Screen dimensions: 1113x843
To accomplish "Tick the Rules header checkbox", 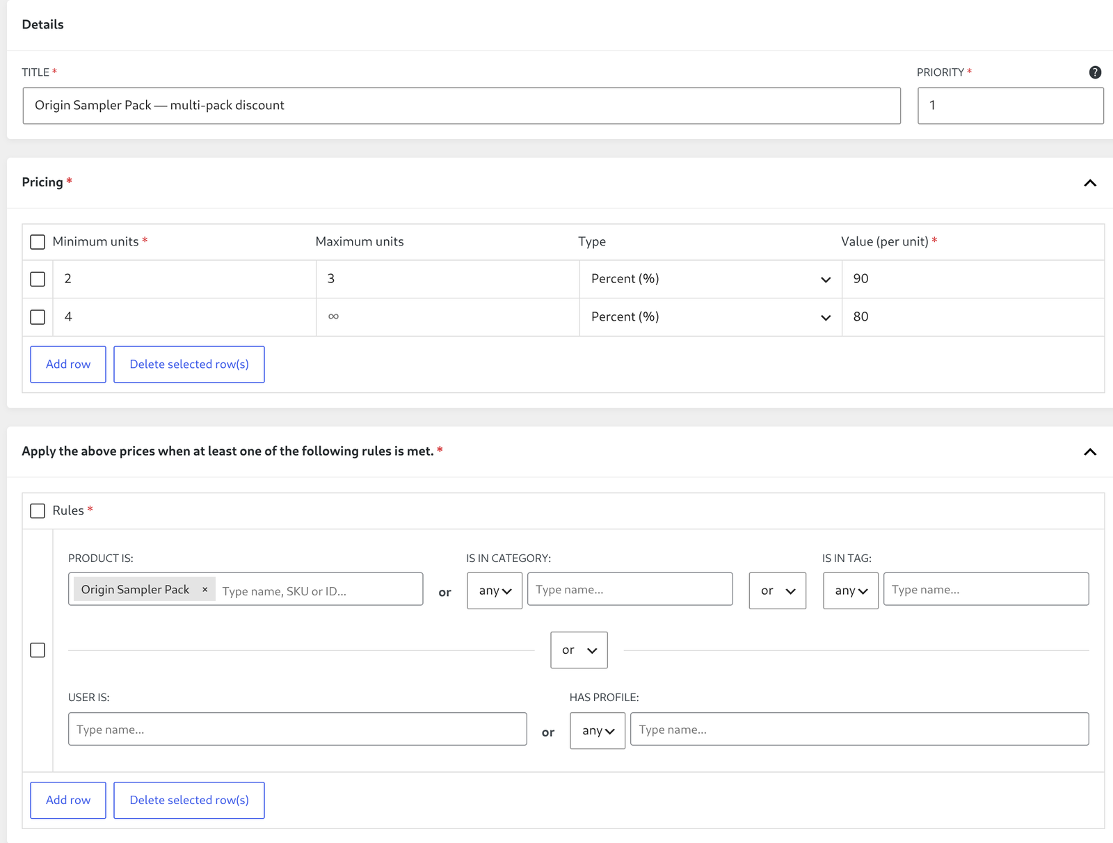I will [x=38, y=511].
